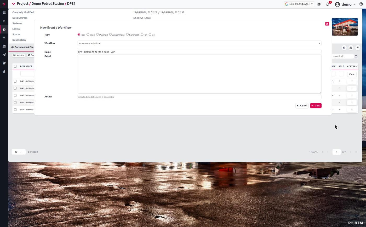Open the Demo Petrol Station breadcrumb
This screenshot has width=366, height=227.
coord(48,4)
